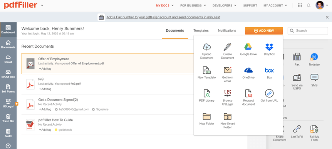Image resolution: width=332 pixels, height=149 pixels.
Task: Click the Search field
Action: coord(308,31)
